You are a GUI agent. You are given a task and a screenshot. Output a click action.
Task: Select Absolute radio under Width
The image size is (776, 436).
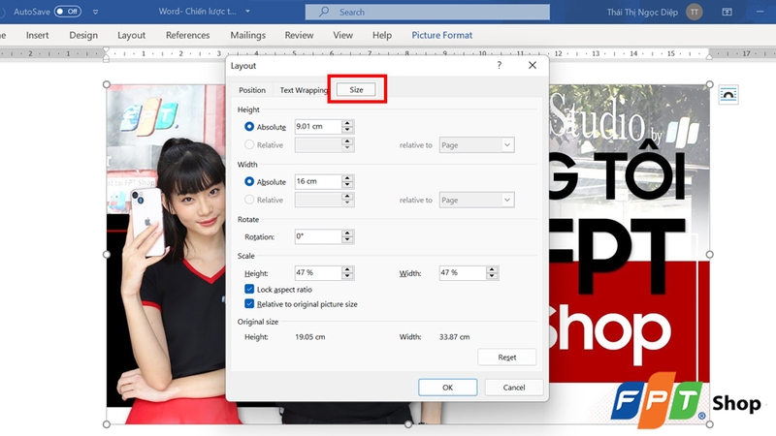[249, 181]
